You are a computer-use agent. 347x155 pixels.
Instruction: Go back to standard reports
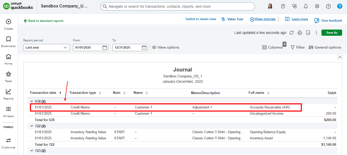coord(44,21)
